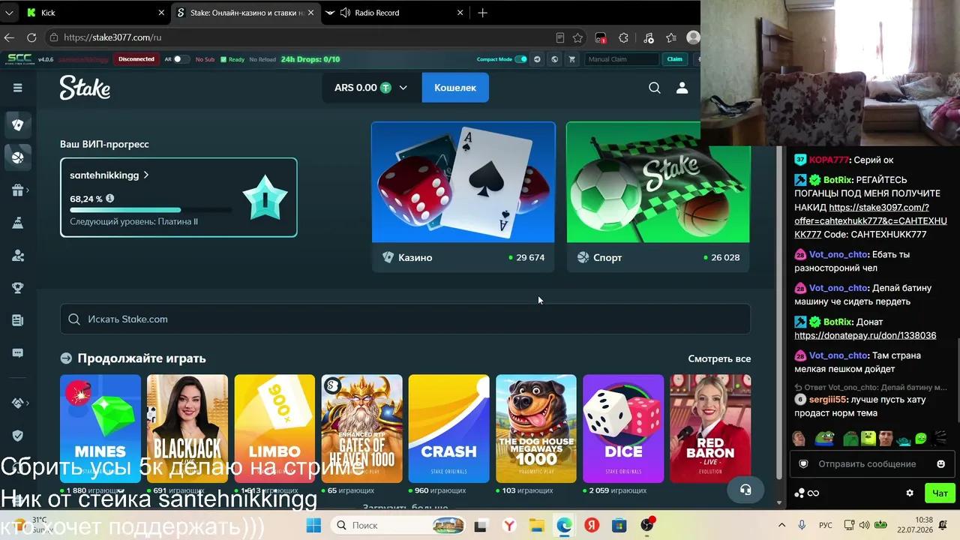Image resolution: width=960 pixels, height=540 pixels.
Task: Open the hamburger menu beside Stake logo
Action: pos(18,88)
